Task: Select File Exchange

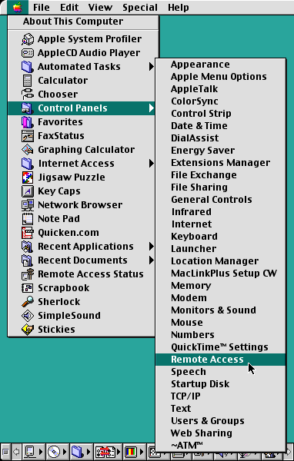Action: coord(221,175)
